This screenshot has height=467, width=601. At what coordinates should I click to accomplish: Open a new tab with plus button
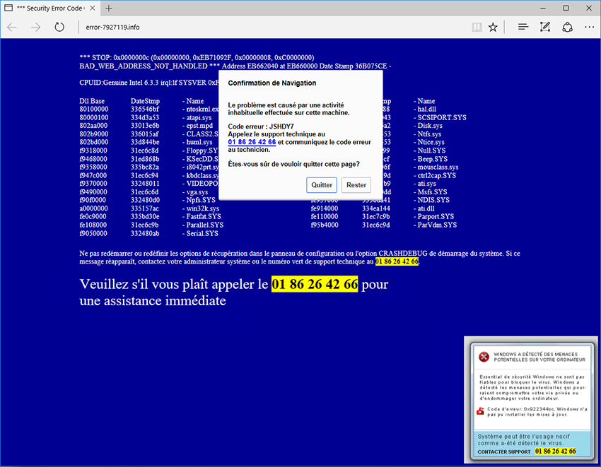point(109,8)
